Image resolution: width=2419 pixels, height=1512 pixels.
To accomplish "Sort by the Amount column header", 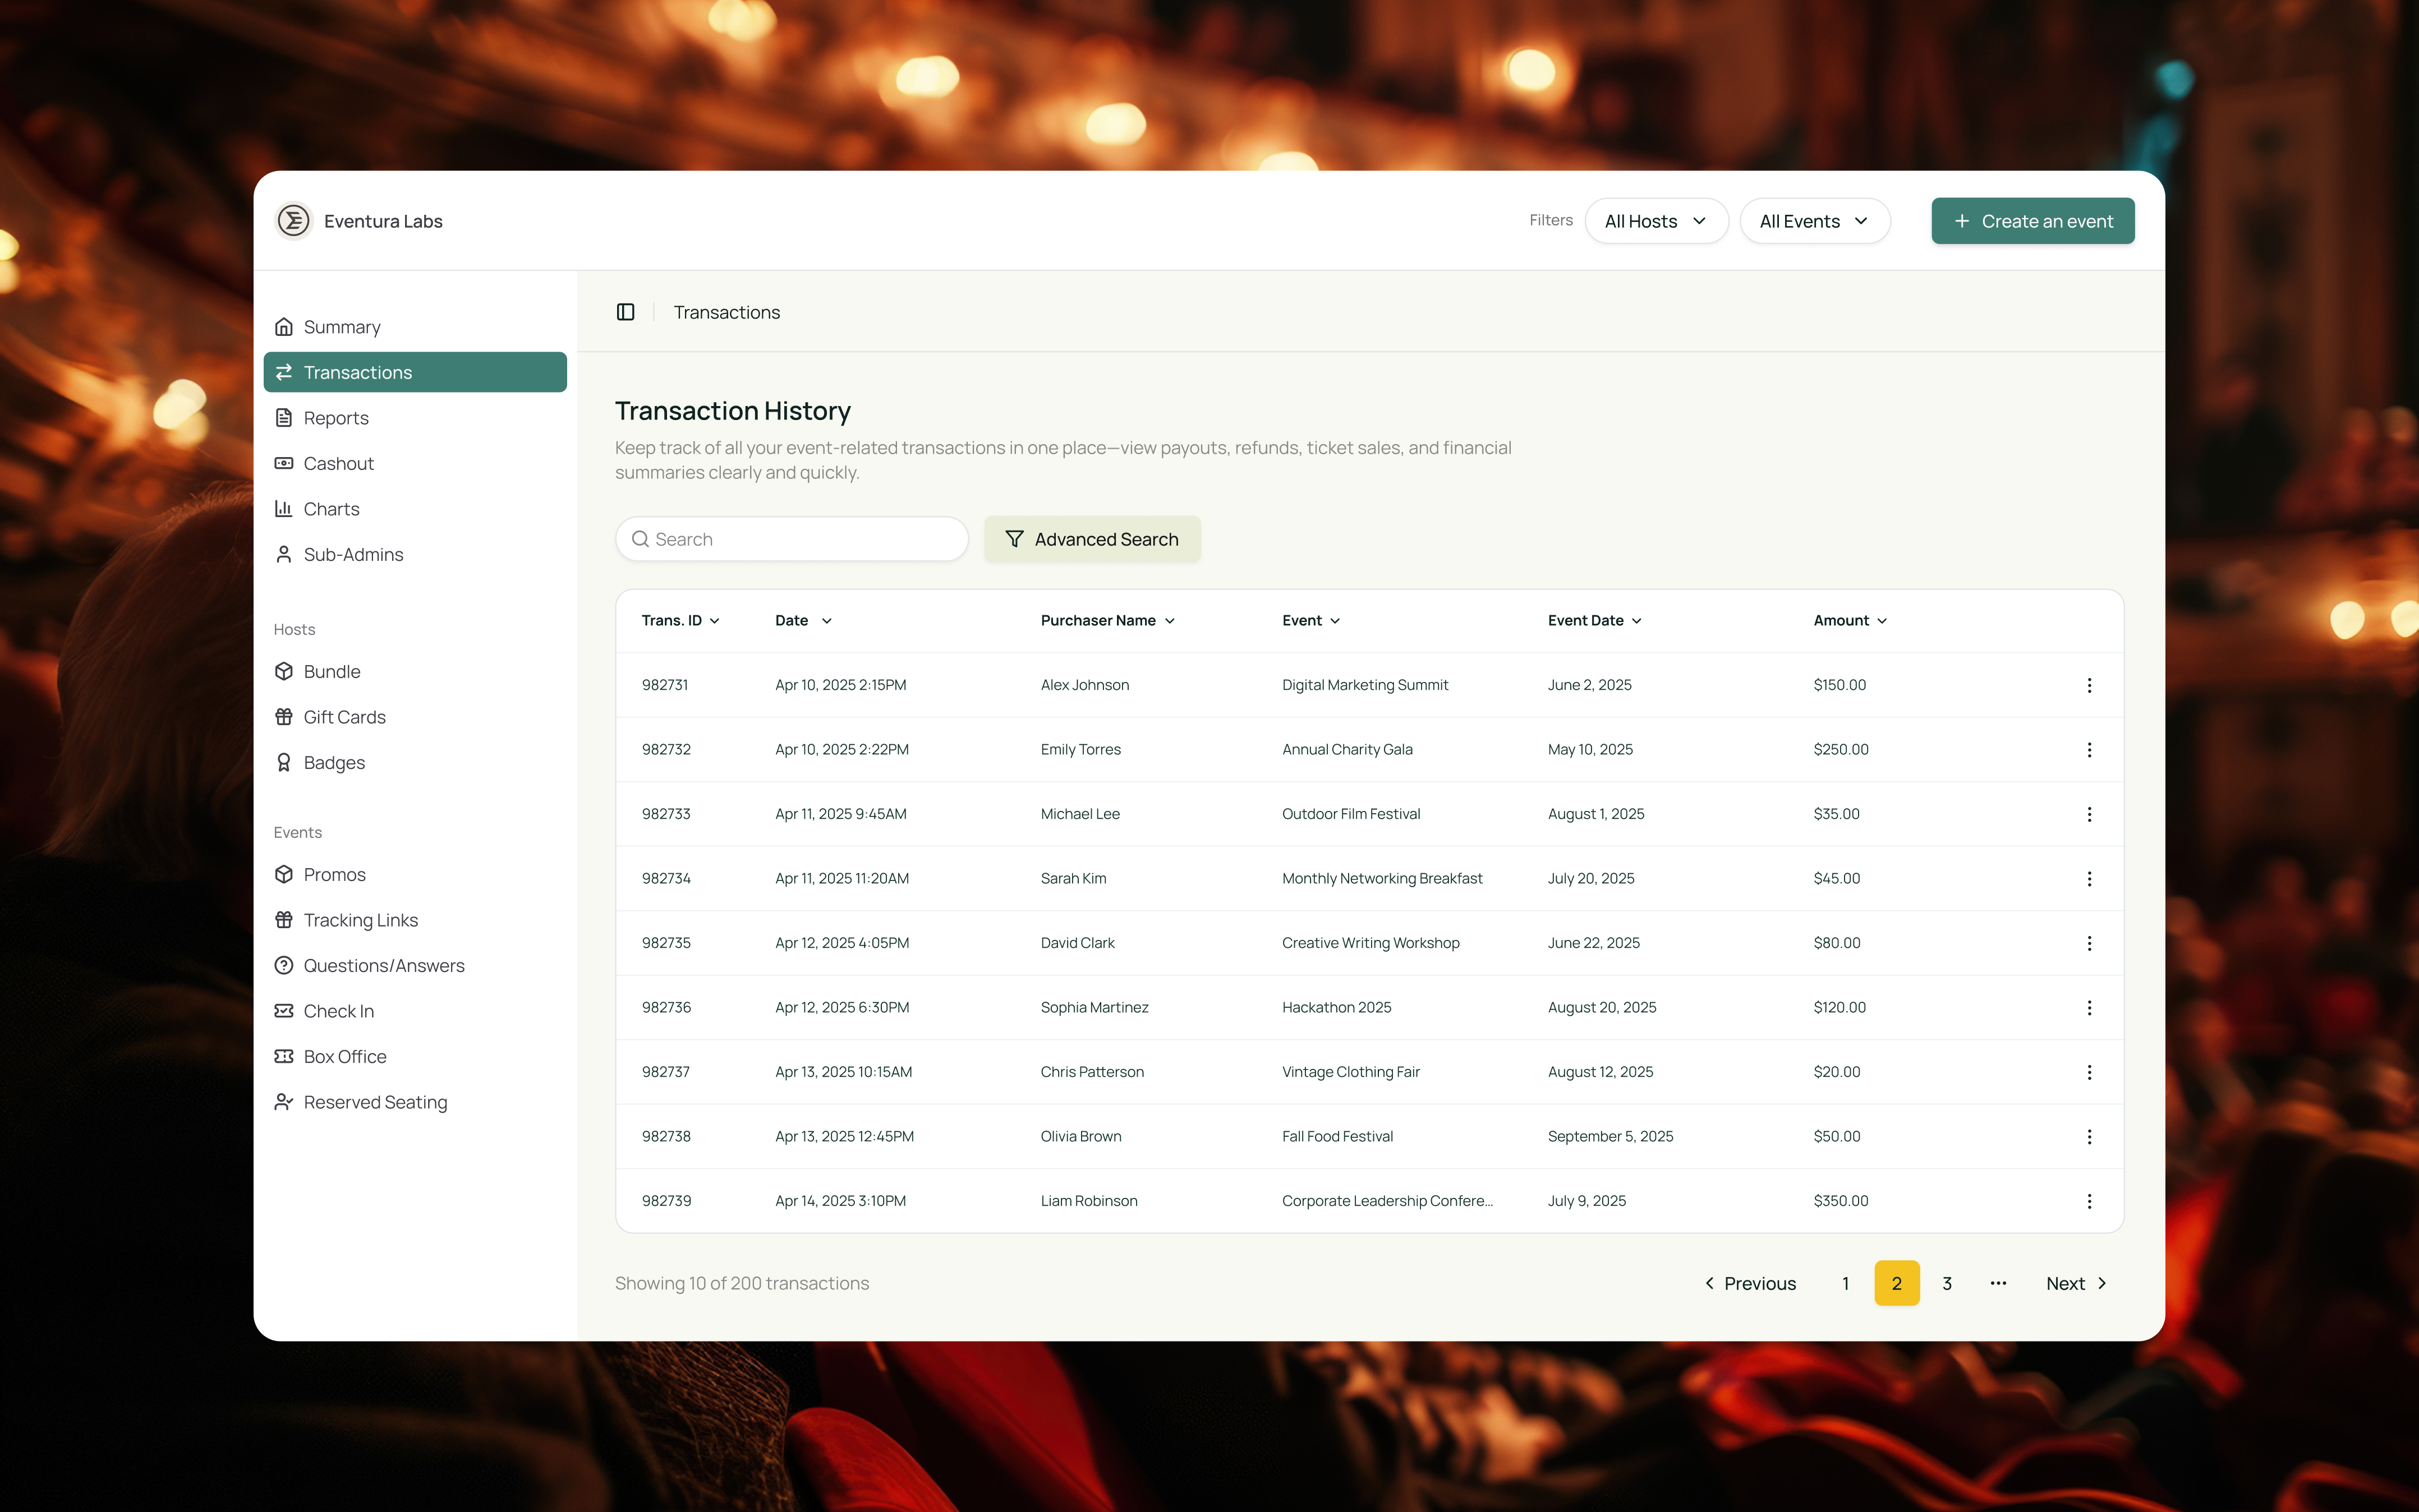I will (1850, 620).
